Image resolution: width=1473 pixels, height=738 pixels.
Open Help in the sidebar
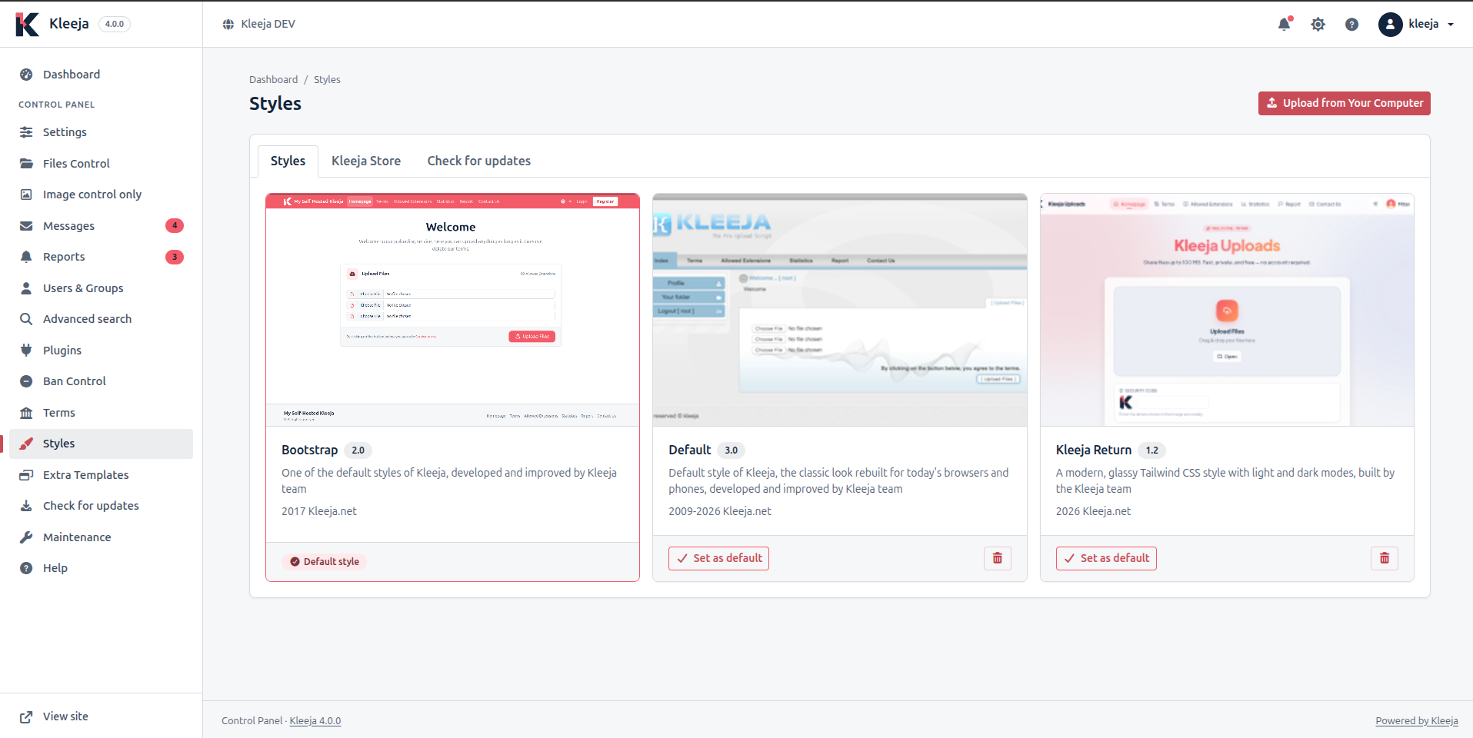coord(101,568)
